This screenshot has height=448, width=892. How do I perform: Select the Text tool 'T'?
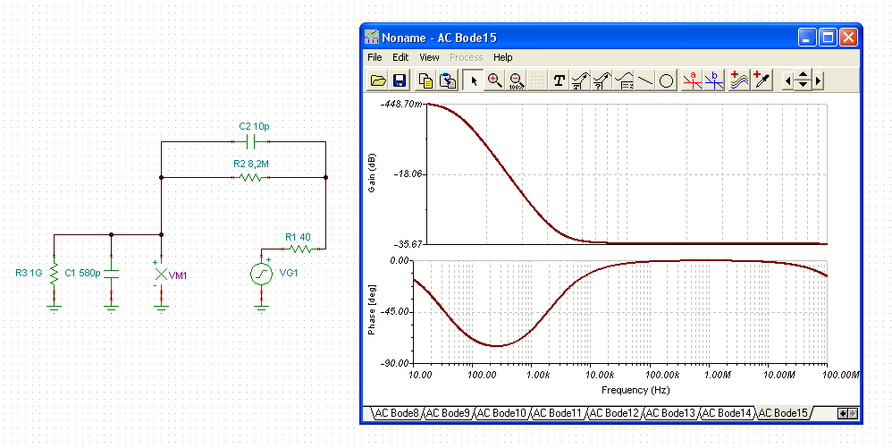(x=560, y=80)
